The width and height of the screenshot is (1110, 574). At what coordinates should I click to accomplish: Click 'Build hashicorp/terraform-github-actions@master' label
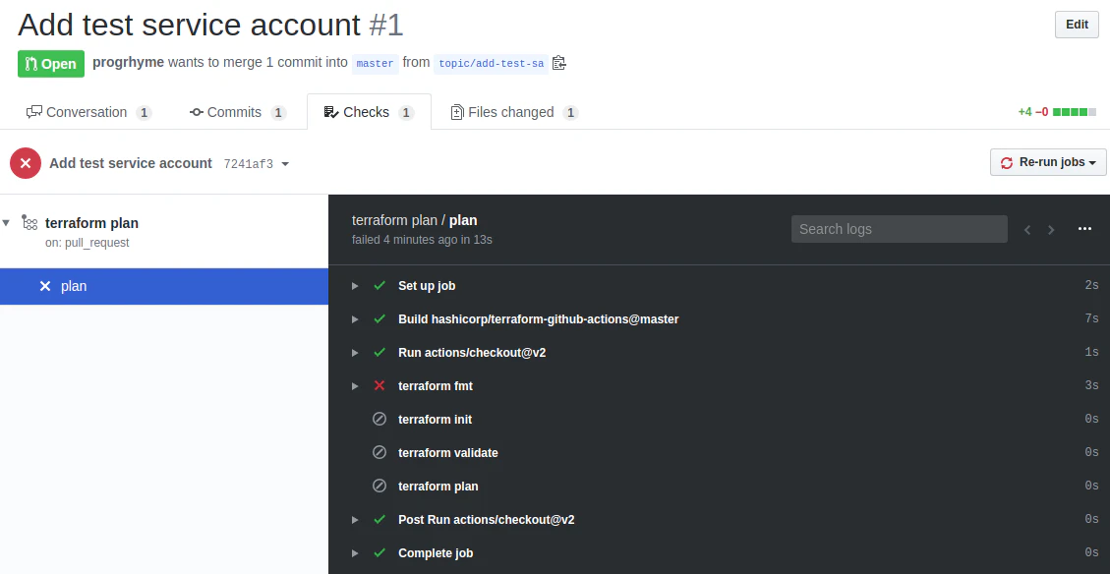click(x=539, y=319)
